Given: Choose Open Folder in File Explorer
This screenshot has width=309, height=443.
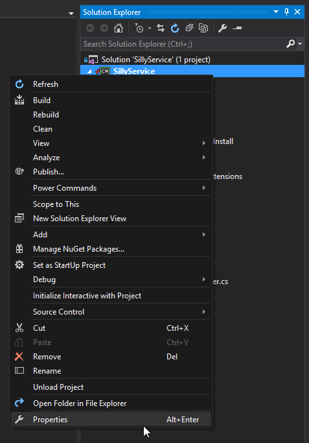Looking at the screenshot, I should point(111,403).
